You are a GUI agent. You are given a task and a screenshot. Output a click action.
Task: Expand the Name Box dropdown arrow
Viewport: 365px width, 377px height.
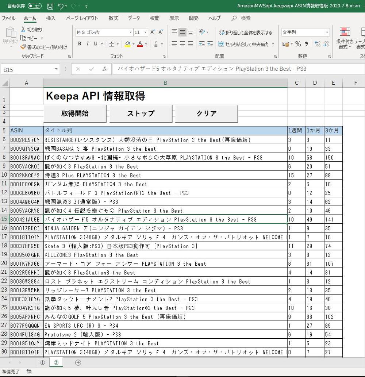[x=56, y=69]
